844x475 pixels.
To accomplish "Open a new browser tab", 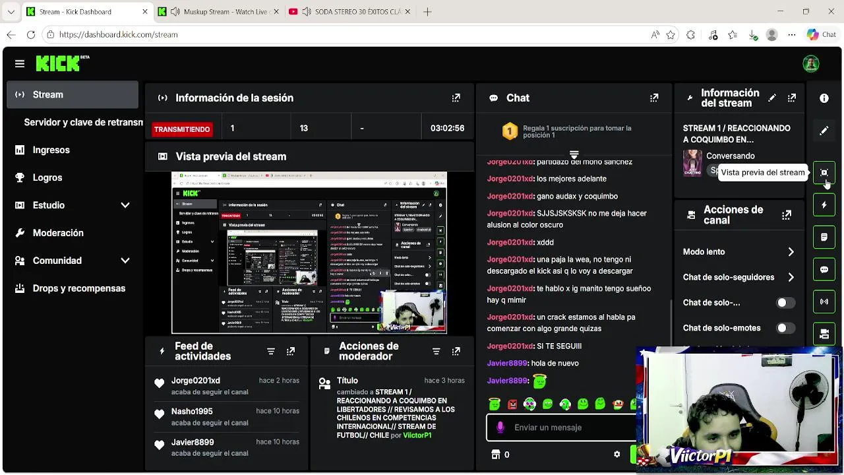I will (427, 12).
